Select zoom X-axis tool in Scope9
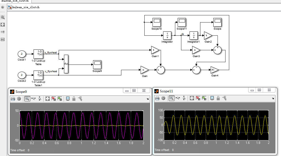This screenshot has height=156, width=281. [x=34, y=99]
